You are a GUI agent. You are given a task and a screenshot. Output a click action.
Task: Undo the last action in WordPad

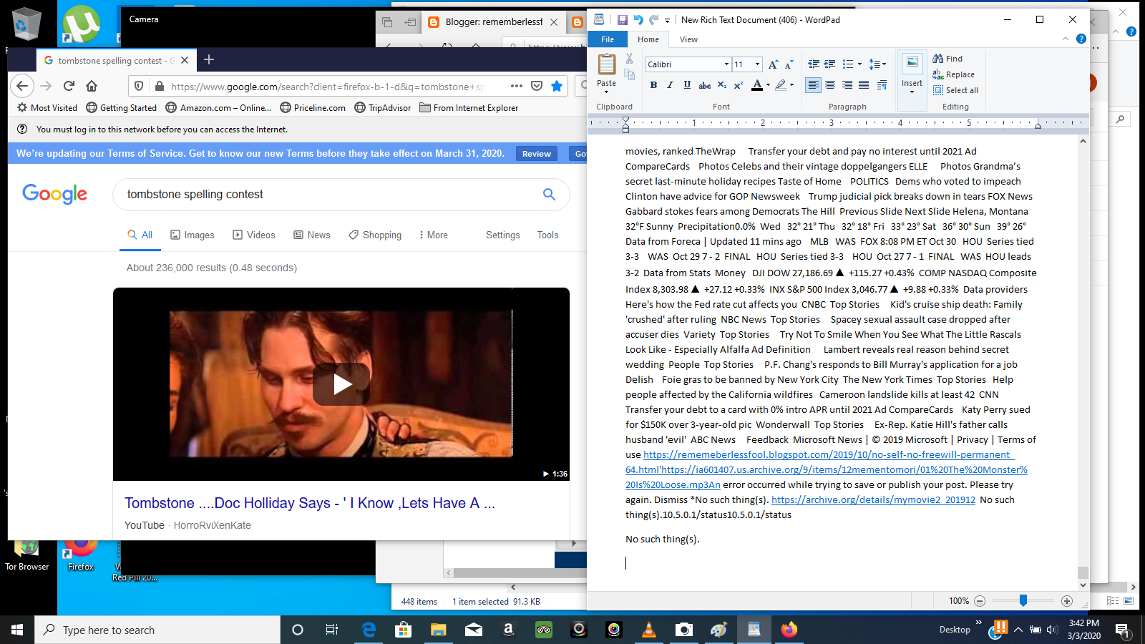638,20
